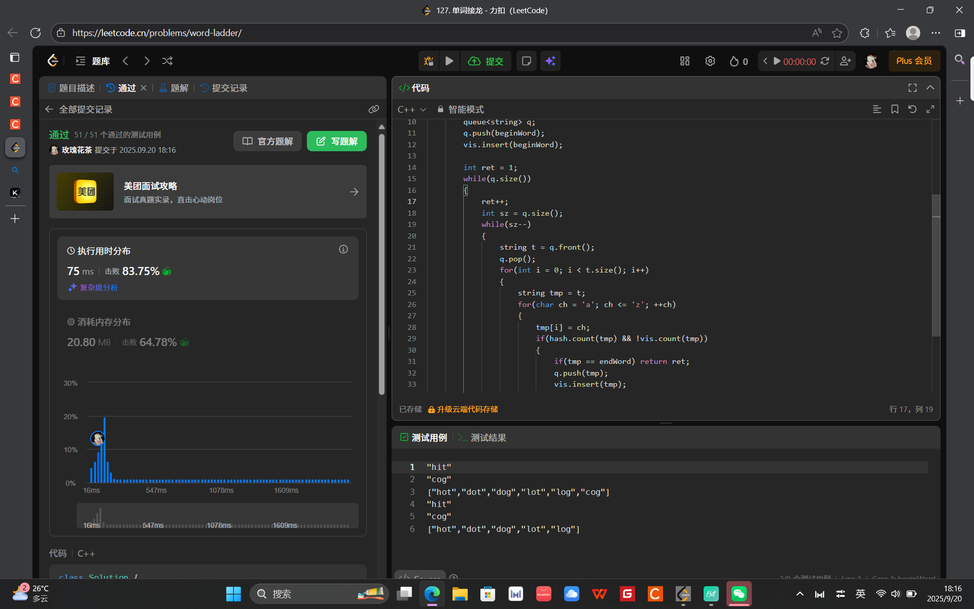The image size is (974, 609).
Task: Click the browser refresh button
Action: point(36,33)
